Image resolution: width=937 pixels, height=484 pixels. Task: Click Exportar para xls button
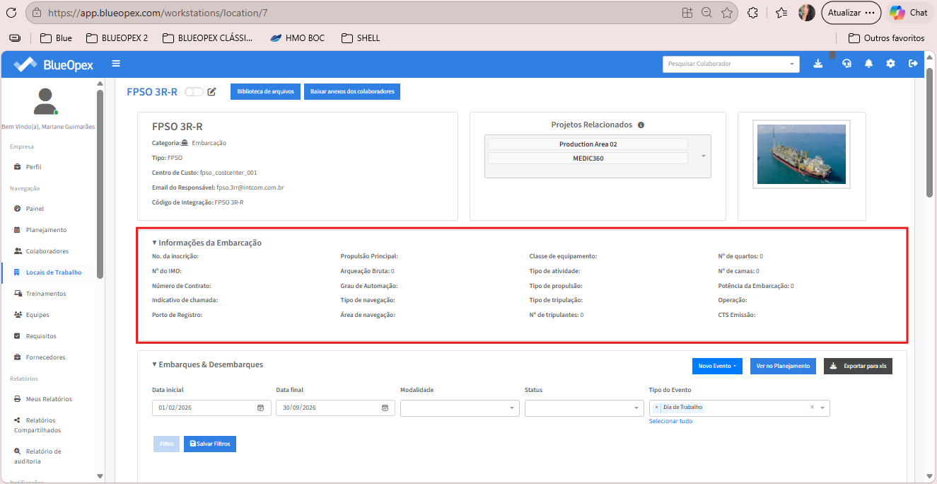858,366
